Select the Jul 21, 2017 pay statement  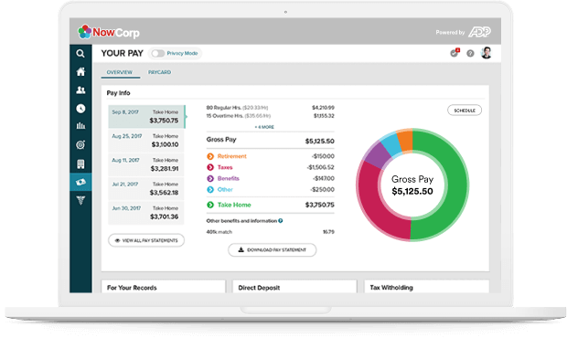(x=146, y=188)
